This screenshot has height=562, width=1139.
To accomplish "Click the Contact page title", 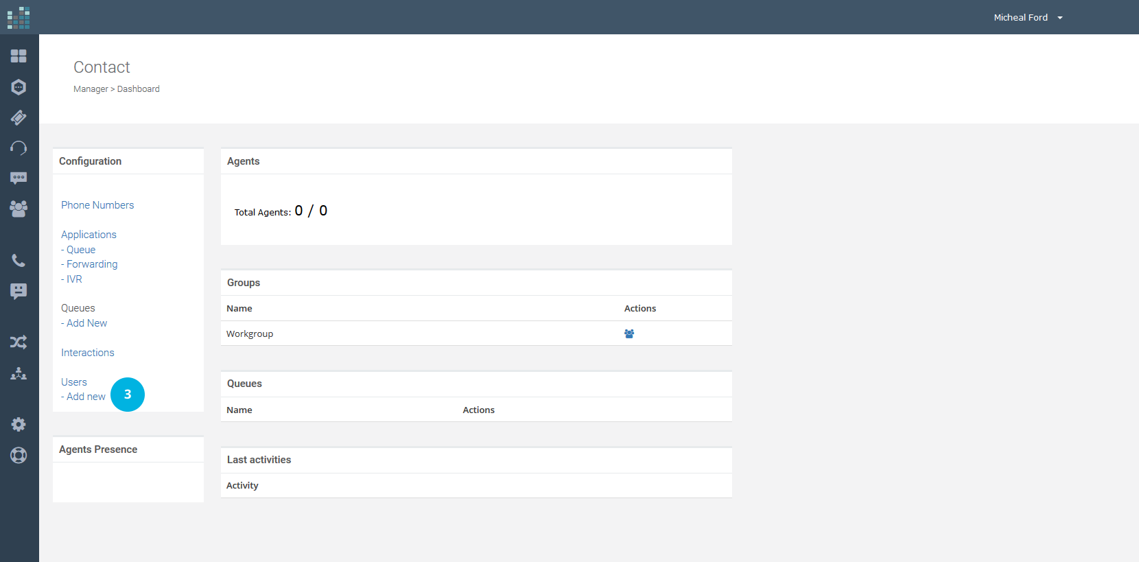I will 102,67.
